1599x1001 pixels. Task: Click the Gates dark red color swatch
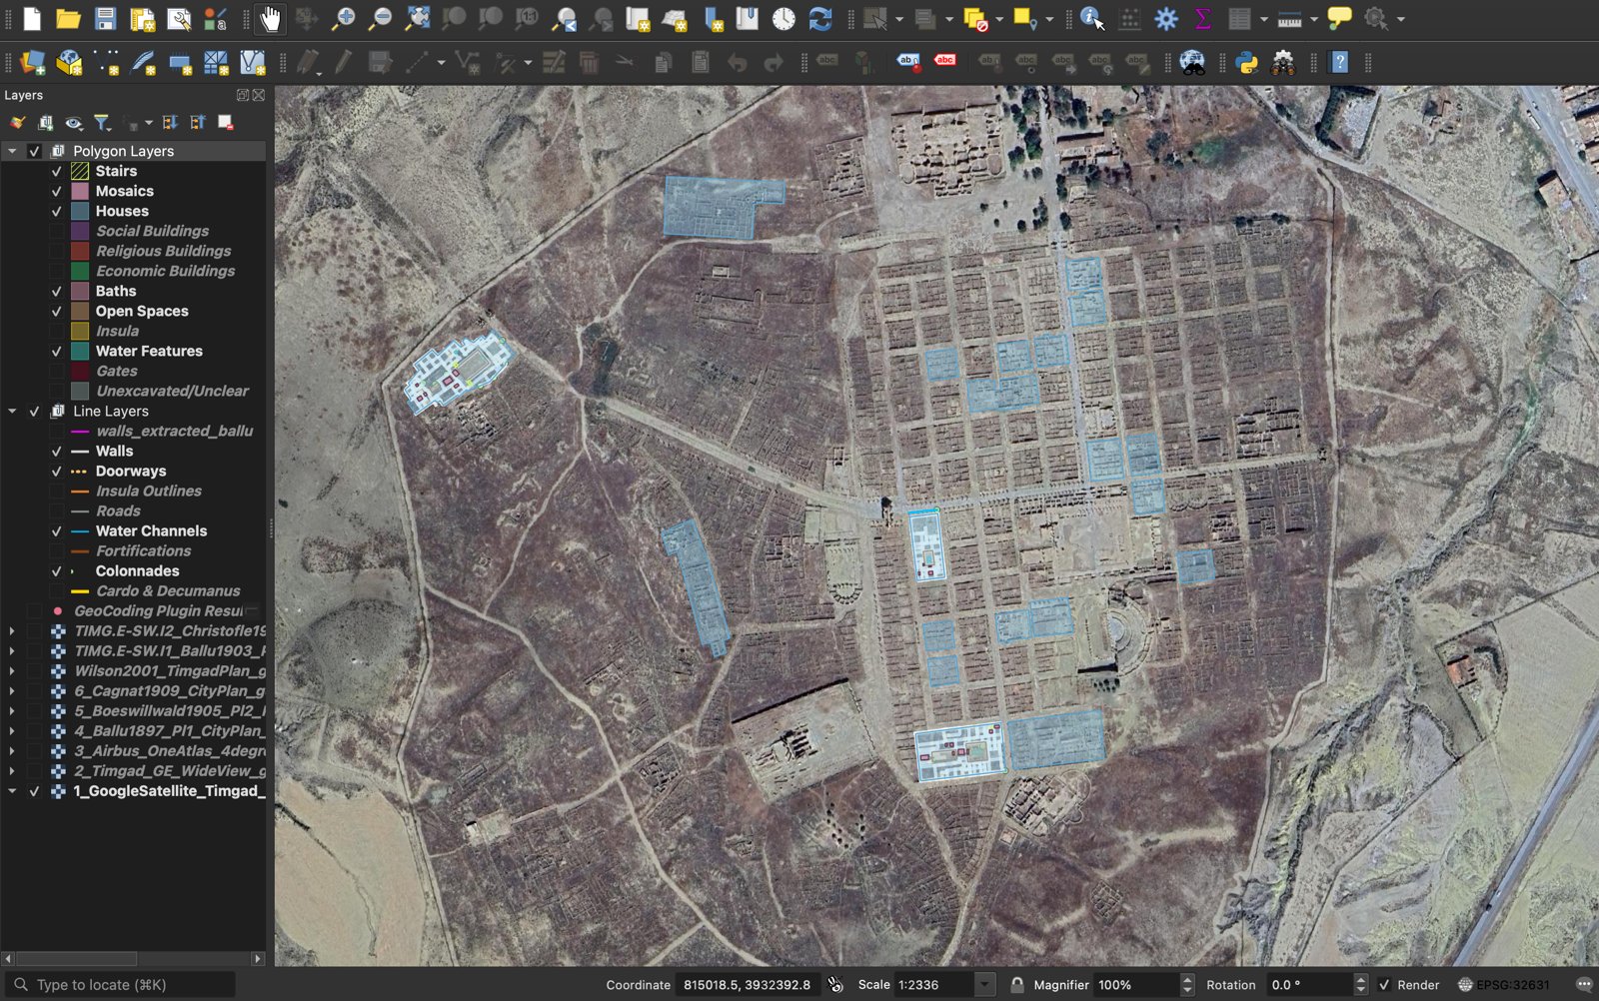coord(80,371)
